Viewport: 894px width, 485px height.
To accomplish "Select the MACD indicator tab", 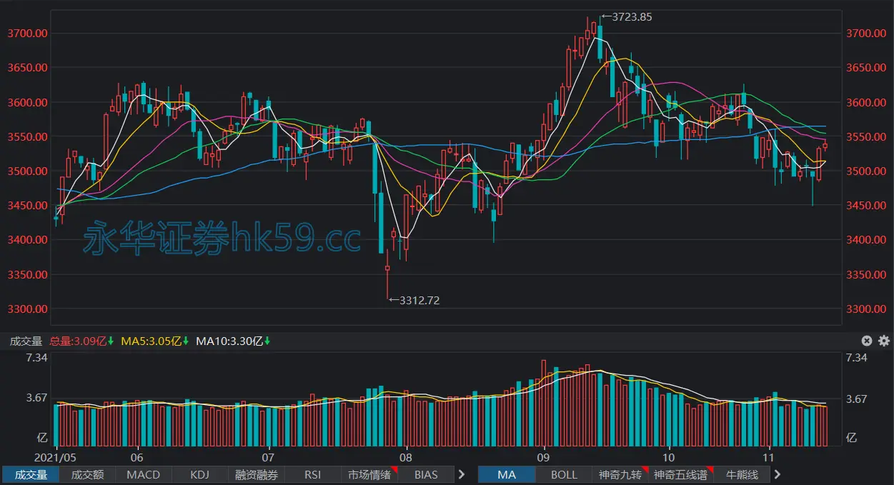I will point(144,474).
